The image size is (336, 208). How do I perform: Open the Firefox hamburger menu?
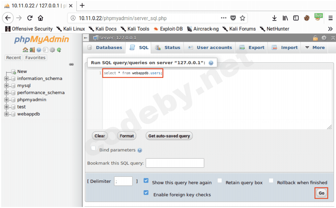331,18
